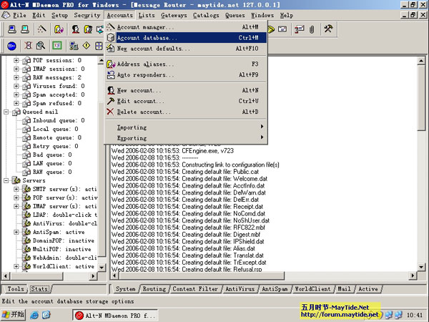The height and width of the screenshot is (322, 429).
Task: Click the Edit account hammer icon
Action: click(111, 101)
